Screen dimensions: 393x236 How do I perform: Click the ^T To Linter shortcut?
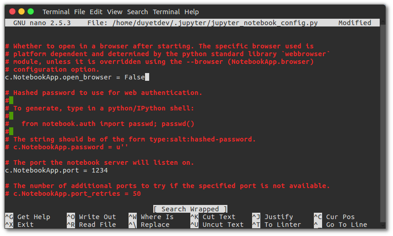pyautogui.click(x=276, y=225)
